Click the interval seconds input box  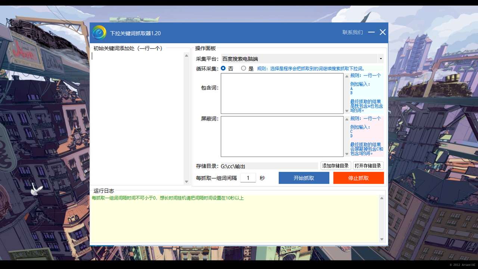coord(248,178)
